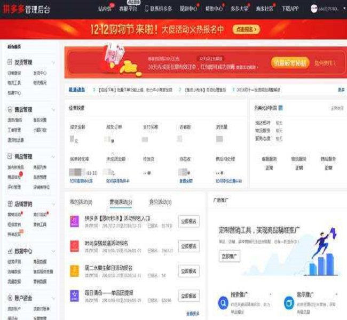Open 多多大学 in top navigation
Viewport: 347px width, 320px height.
239,9
